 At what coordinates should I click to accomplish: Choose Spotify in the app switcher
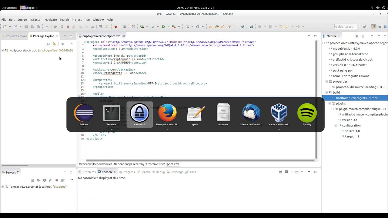(307, 115)
